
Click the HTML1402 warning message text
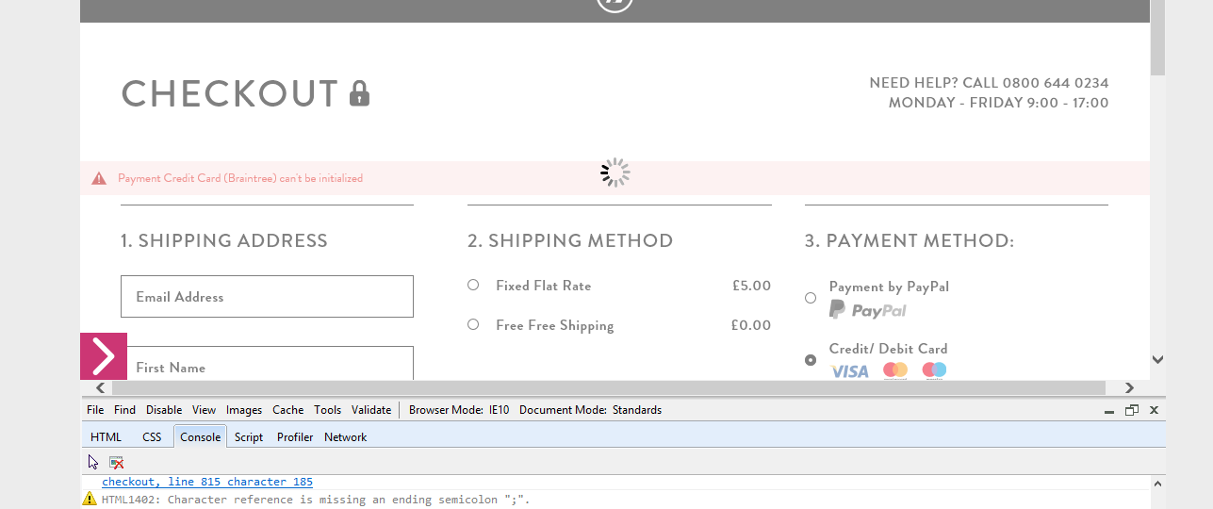(316, 500)
